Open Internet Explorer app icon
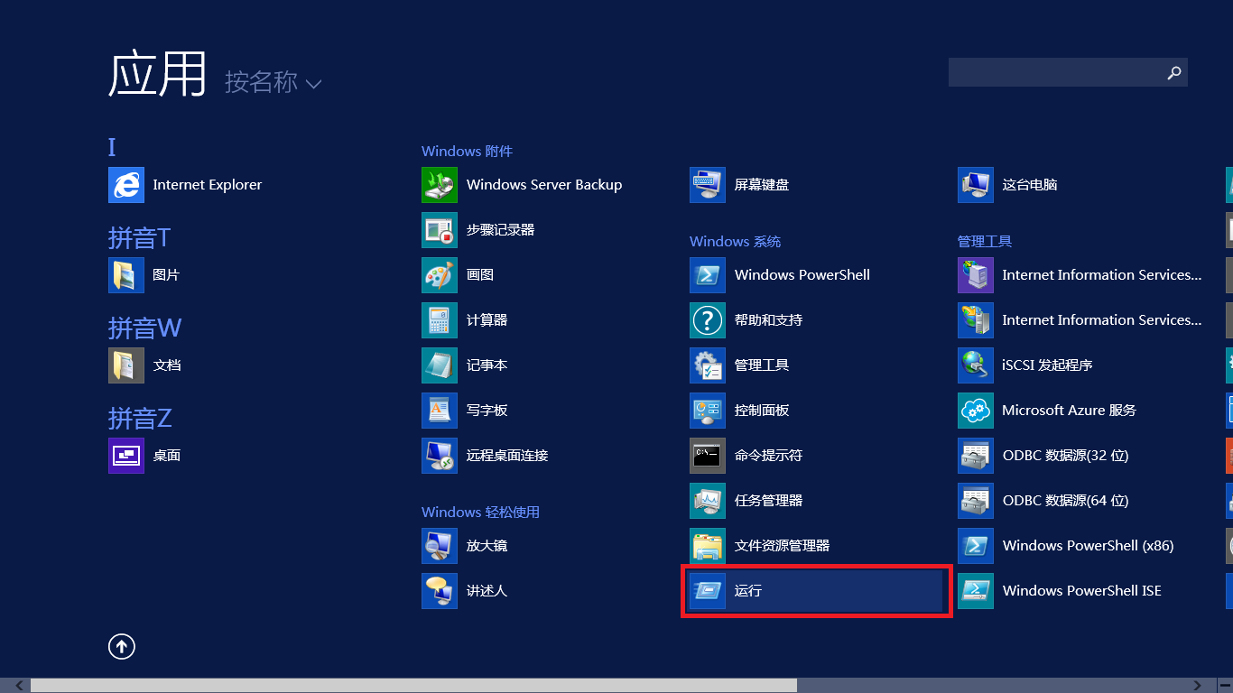Viewport: 1233px width, 693px height. [x=126, y=185]
